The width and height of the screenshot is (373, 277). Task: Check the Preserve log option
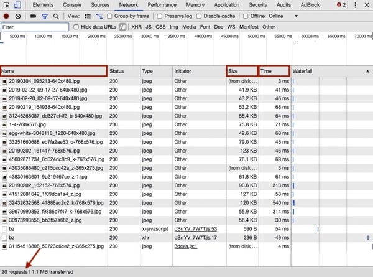coord(159,16)
